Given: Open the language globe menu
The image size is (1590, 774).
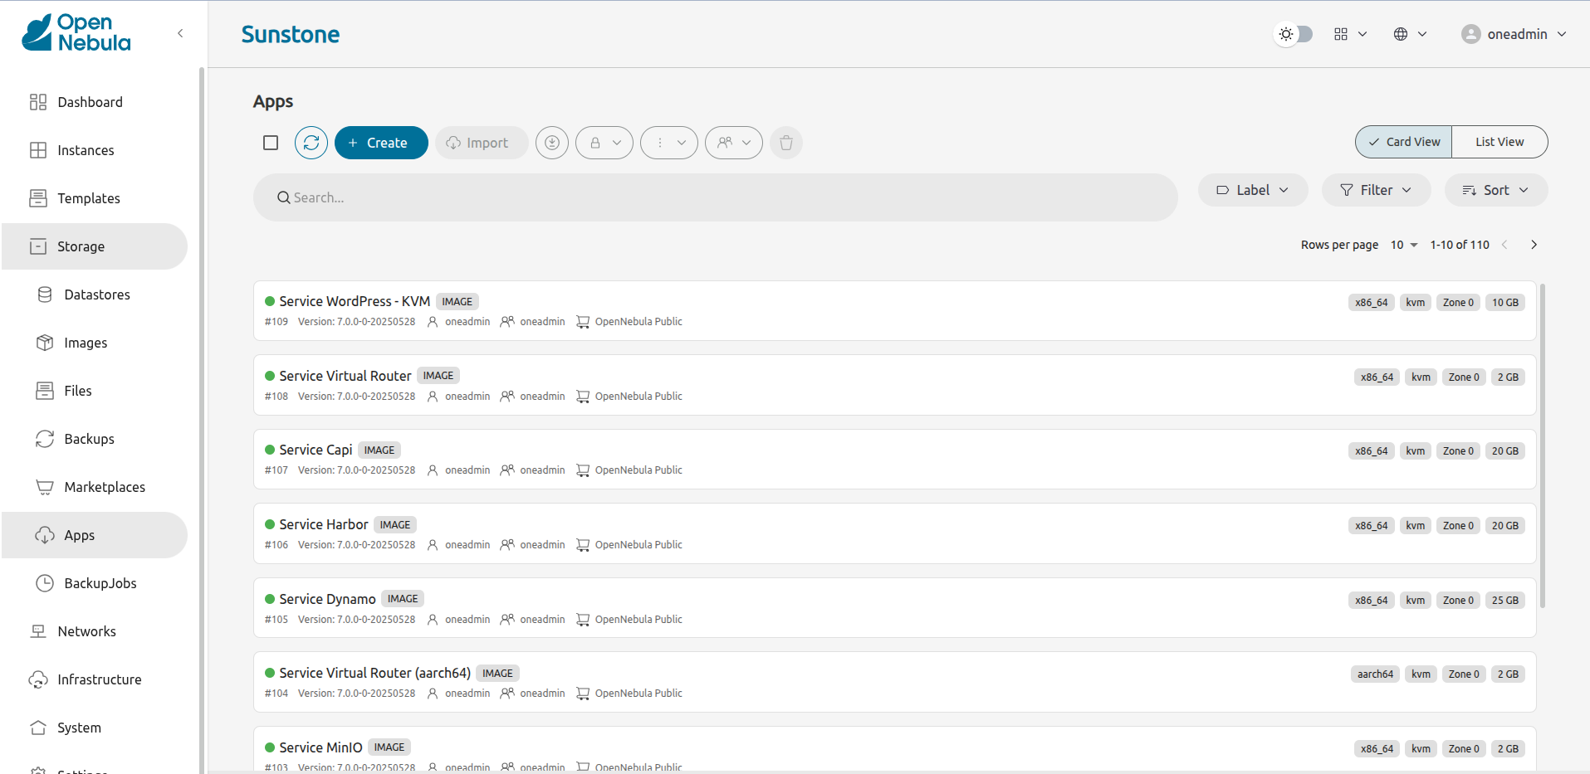Looking at the screenshot, I should [1409, 34].
